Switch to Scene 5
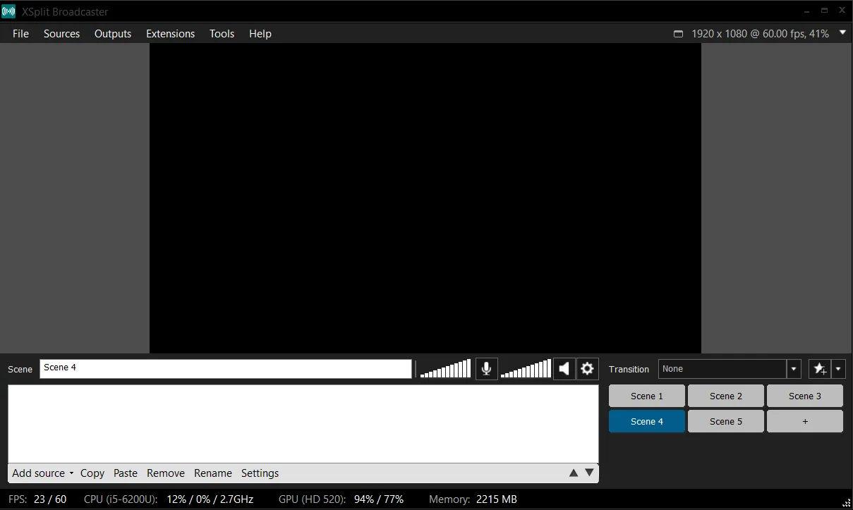The height and width of the screenshot is (510, 853). [x=726, y=421]
